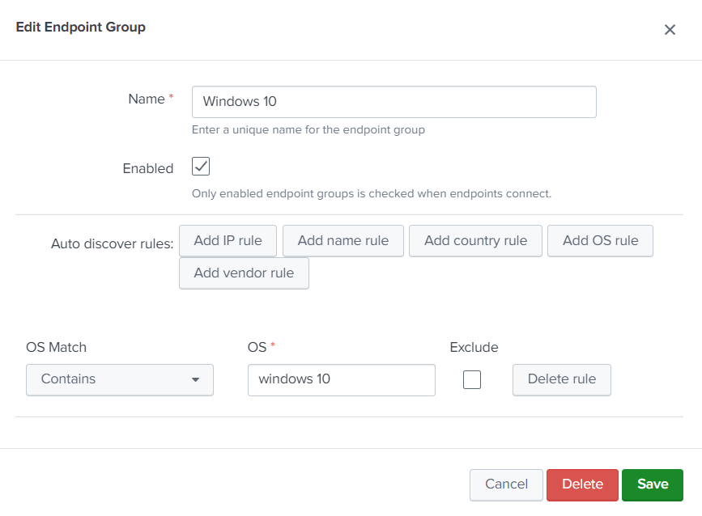Click the Add IP rule button
702x516 pixels.
click(x=228, y=241)
